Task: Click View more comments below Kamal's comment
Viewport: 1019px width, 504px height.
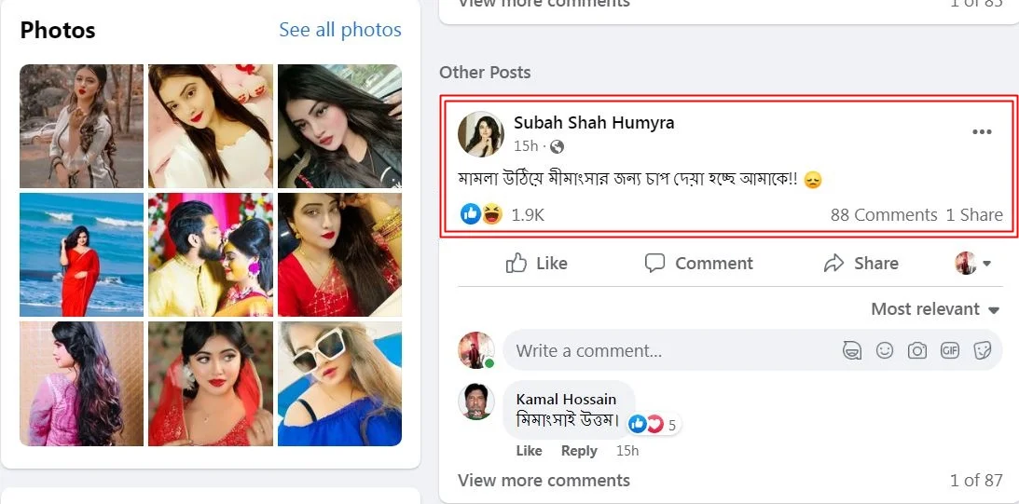Action: click(x=544, y=481)
